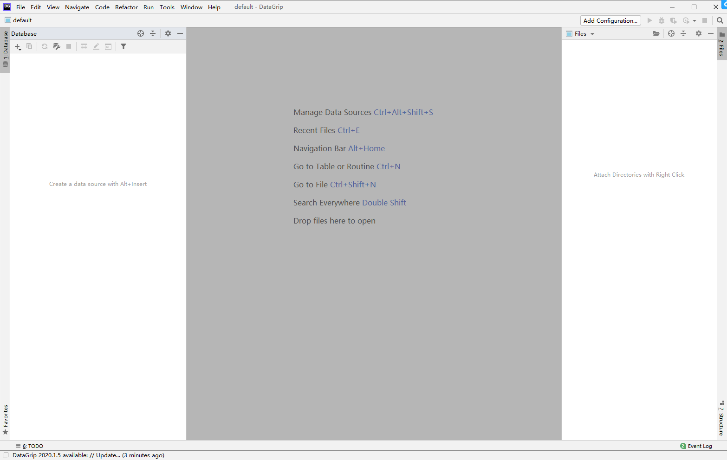Open the Refactor menu

126,7
